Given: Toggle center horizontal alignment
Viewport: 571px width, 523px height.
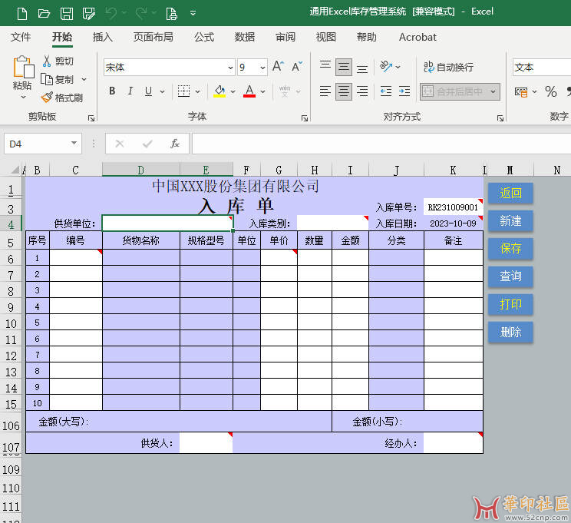Looking at the screenshot, I should pyautogui.click(x=343, y=91).
